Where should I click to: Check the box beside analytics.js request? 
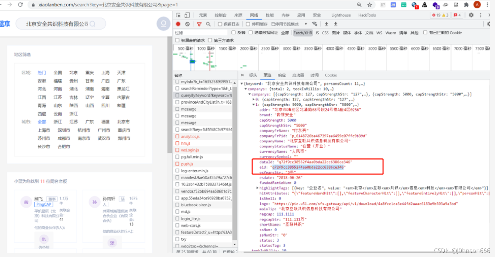point(177,136)
